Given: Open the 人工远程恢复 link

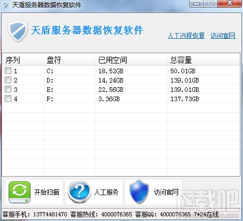Looking at the screenshot, I should point(186,36).
